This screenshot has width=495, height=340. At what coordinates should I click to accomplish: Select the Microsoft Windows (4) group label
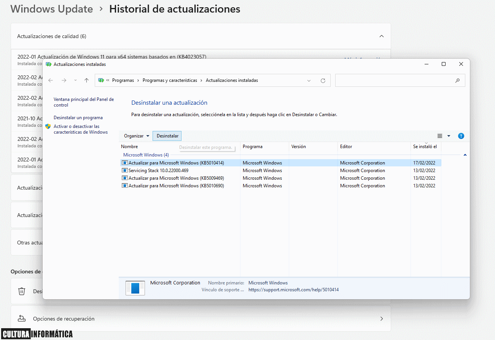tap(146, 155)
